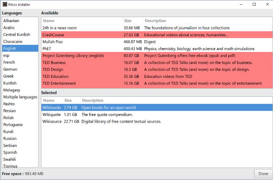
Task: Click the 80.87 GB size cell
Action: (131, 55)
